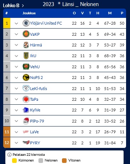The width and height of the screenshot is (130, 164).
Task: Expand the LeKi-futis row details chevron
Action: tap(16, 89)
